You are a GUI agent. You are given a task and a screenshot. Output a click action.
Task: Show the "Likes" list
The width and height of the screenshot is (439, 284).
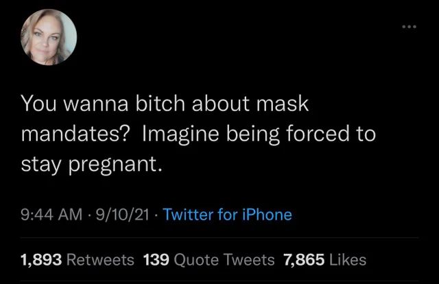pyautogui.click(x=347, y=260)
